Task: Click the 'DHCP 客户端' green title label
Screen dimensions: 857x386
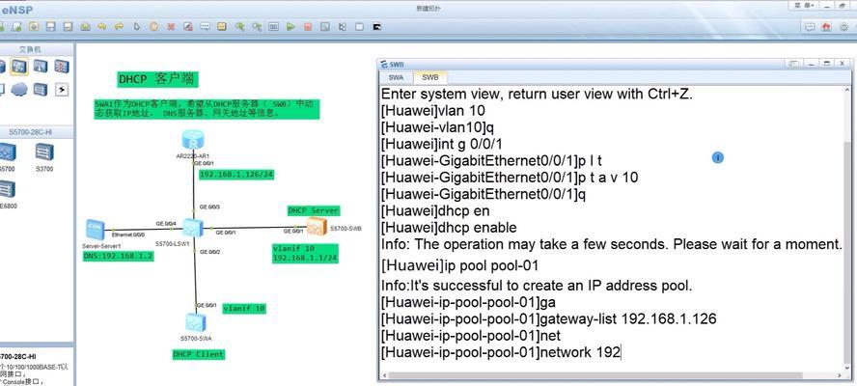Action: pos(156,79)
